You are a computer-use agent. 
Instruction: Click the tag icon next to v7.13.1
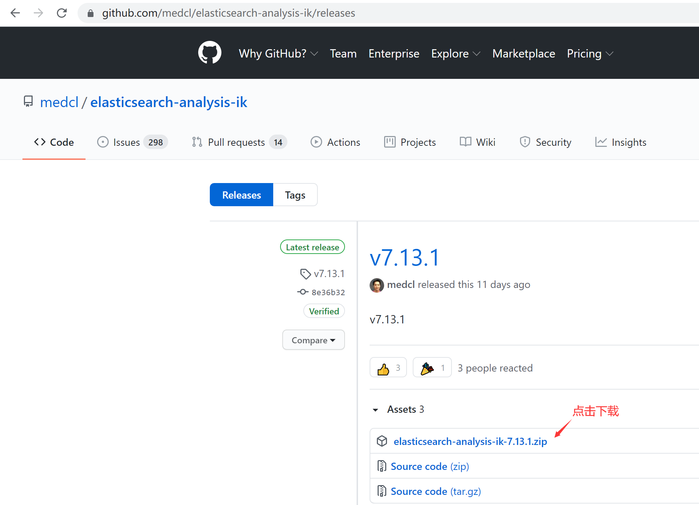tap(305, 274)
